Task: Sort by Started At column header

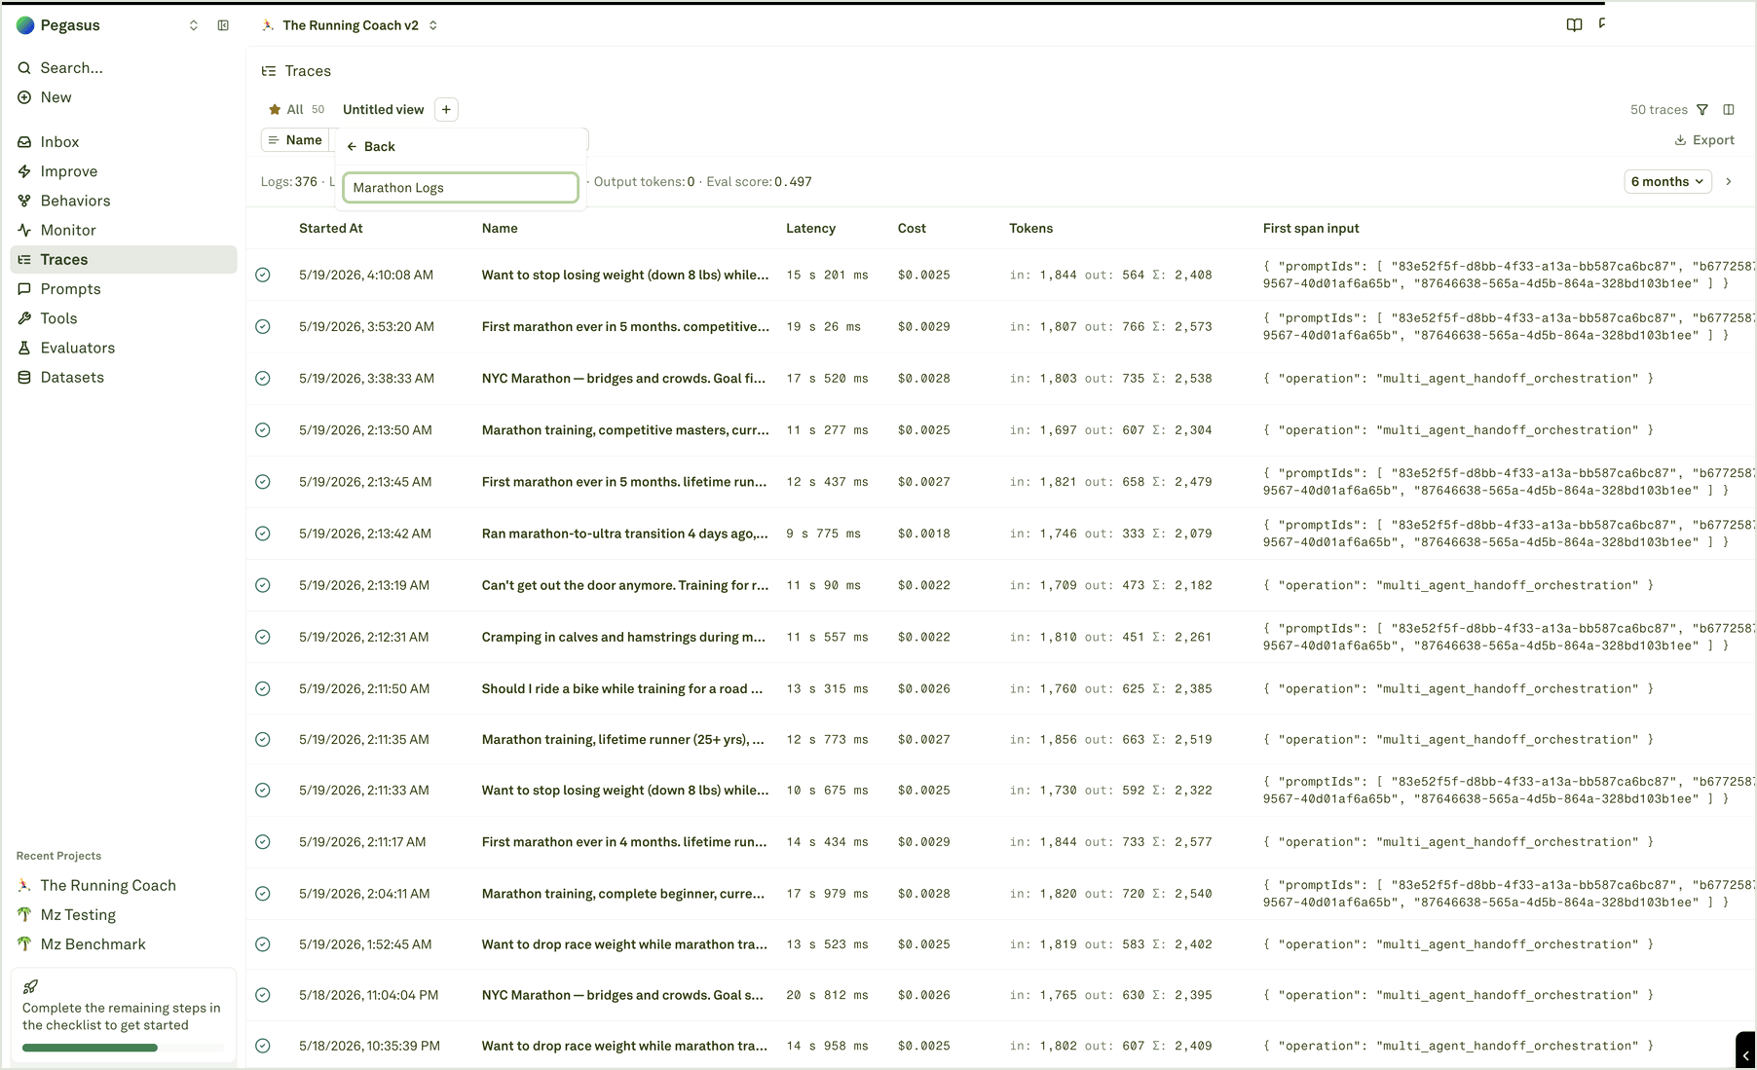Action: tap(331, 228)
